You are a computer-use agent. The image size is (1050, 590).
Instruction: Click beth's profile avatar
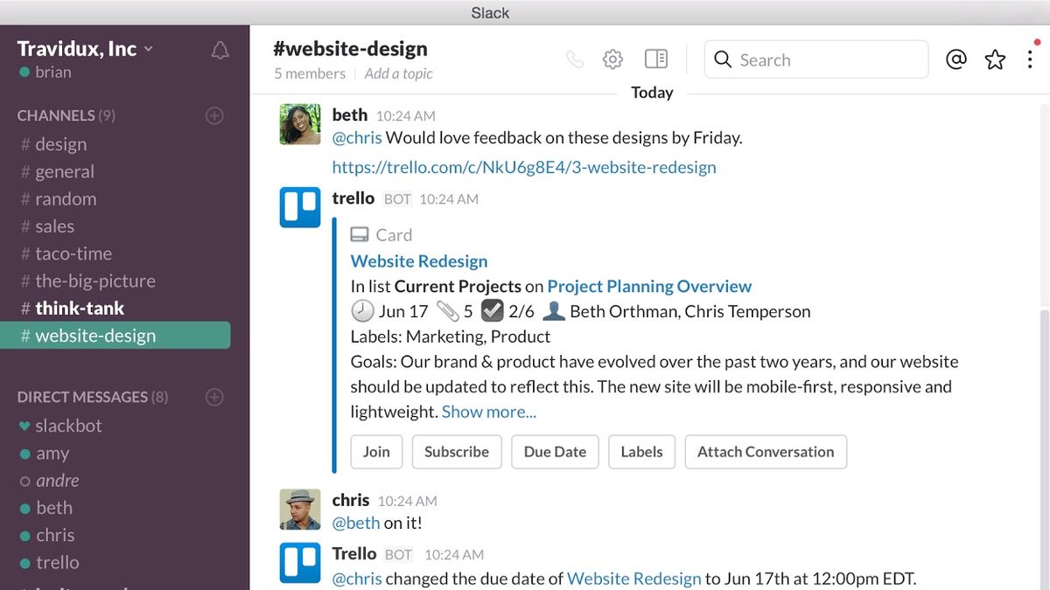pos(300,124)
